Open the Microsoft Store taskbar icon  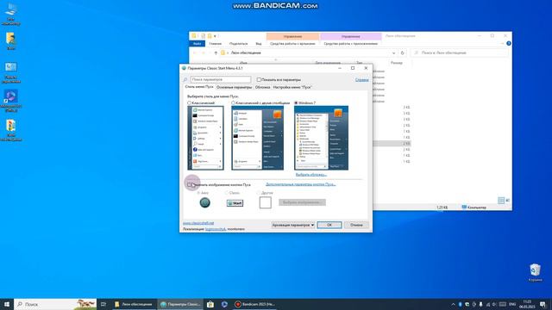(210, 304)
